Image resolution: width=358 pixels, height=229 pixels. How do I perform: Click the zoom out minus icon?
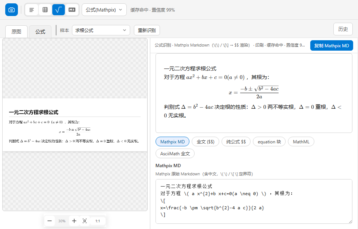click(50, 221)
